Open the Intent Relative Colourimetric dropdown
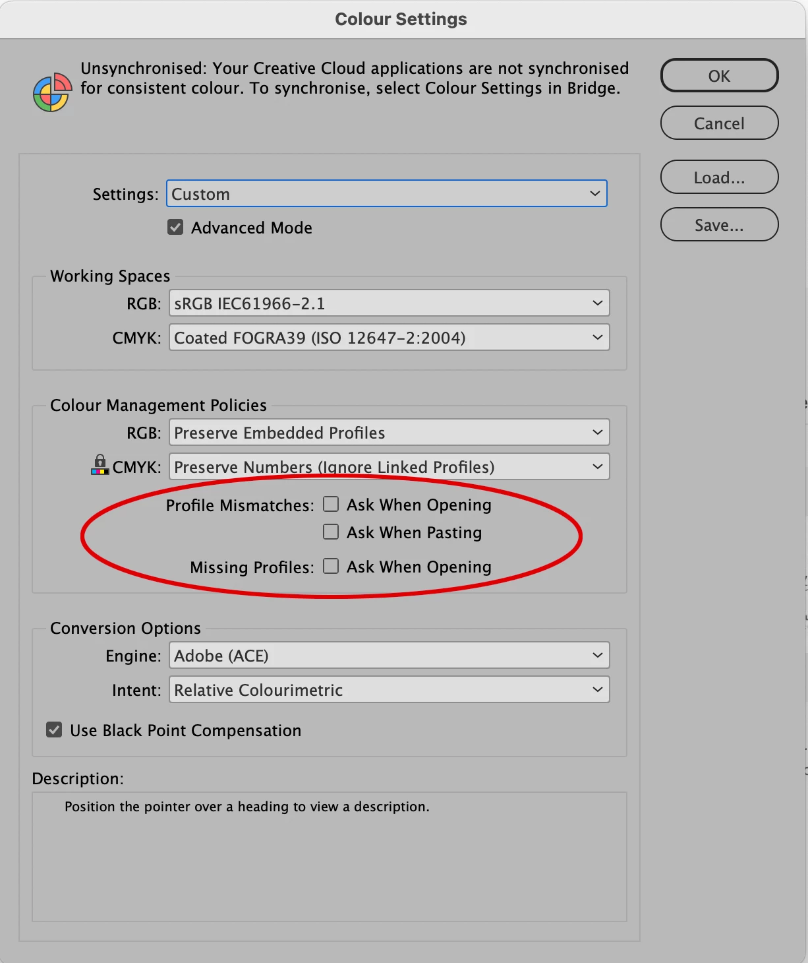Viewport: 808px width, 963px height. [x=390, y=690]
